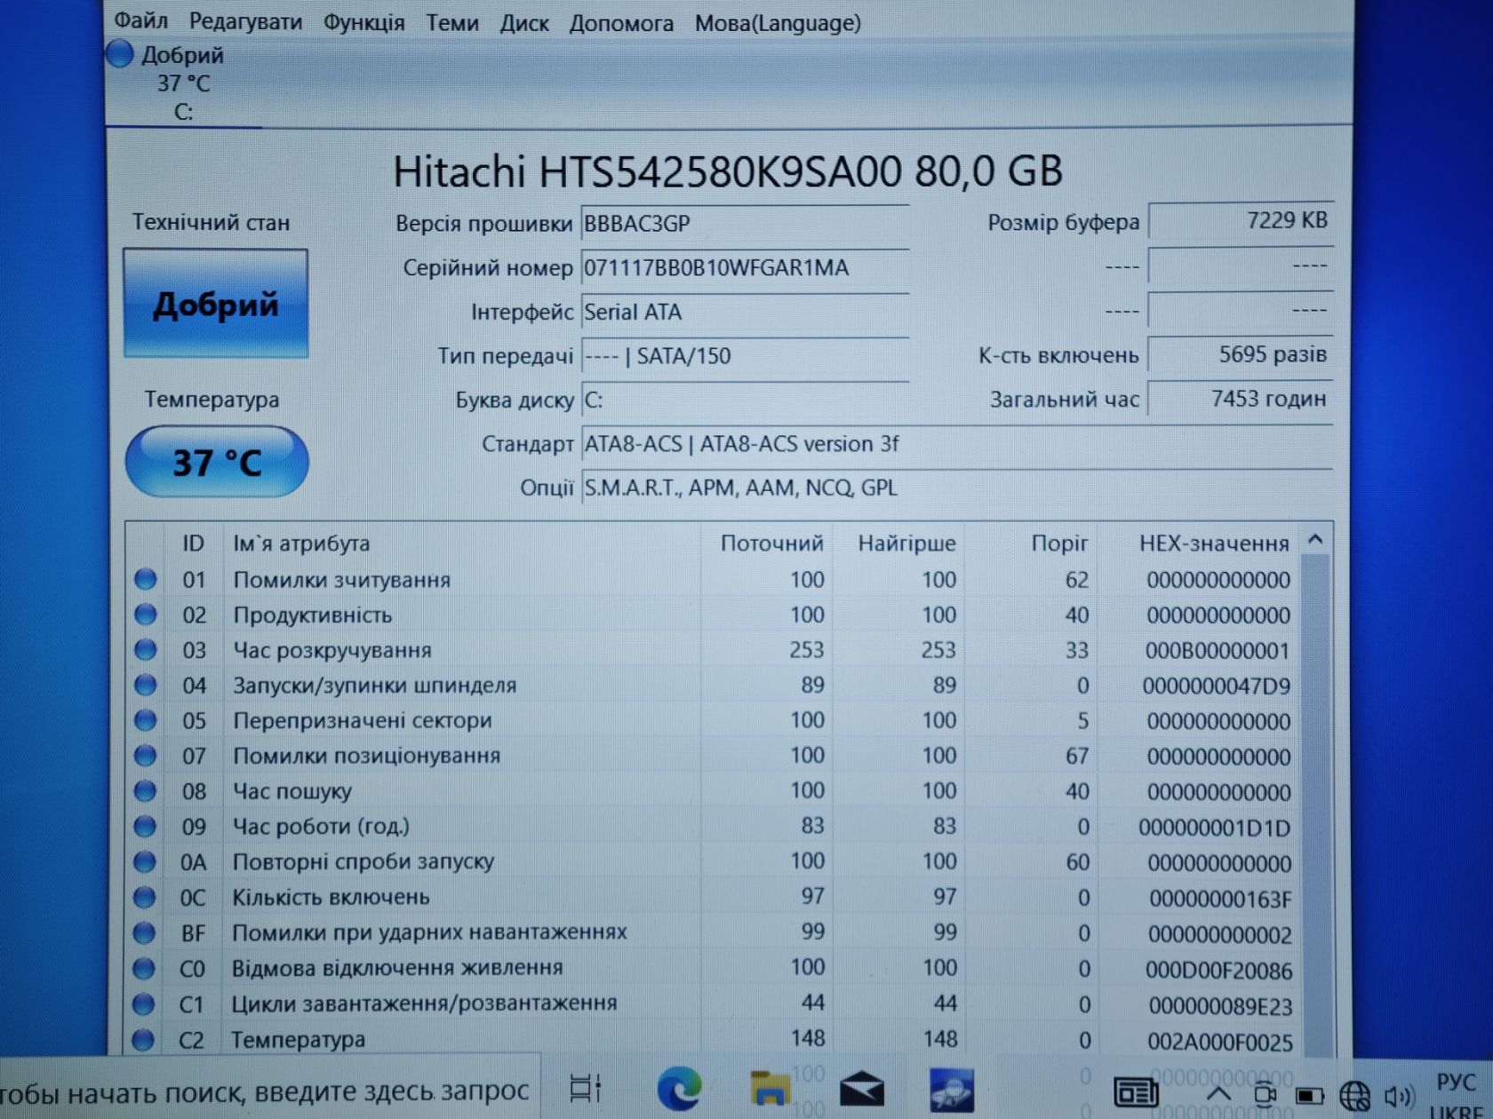
Task: Select the C: drive status indicator at top
Action: 182,83
